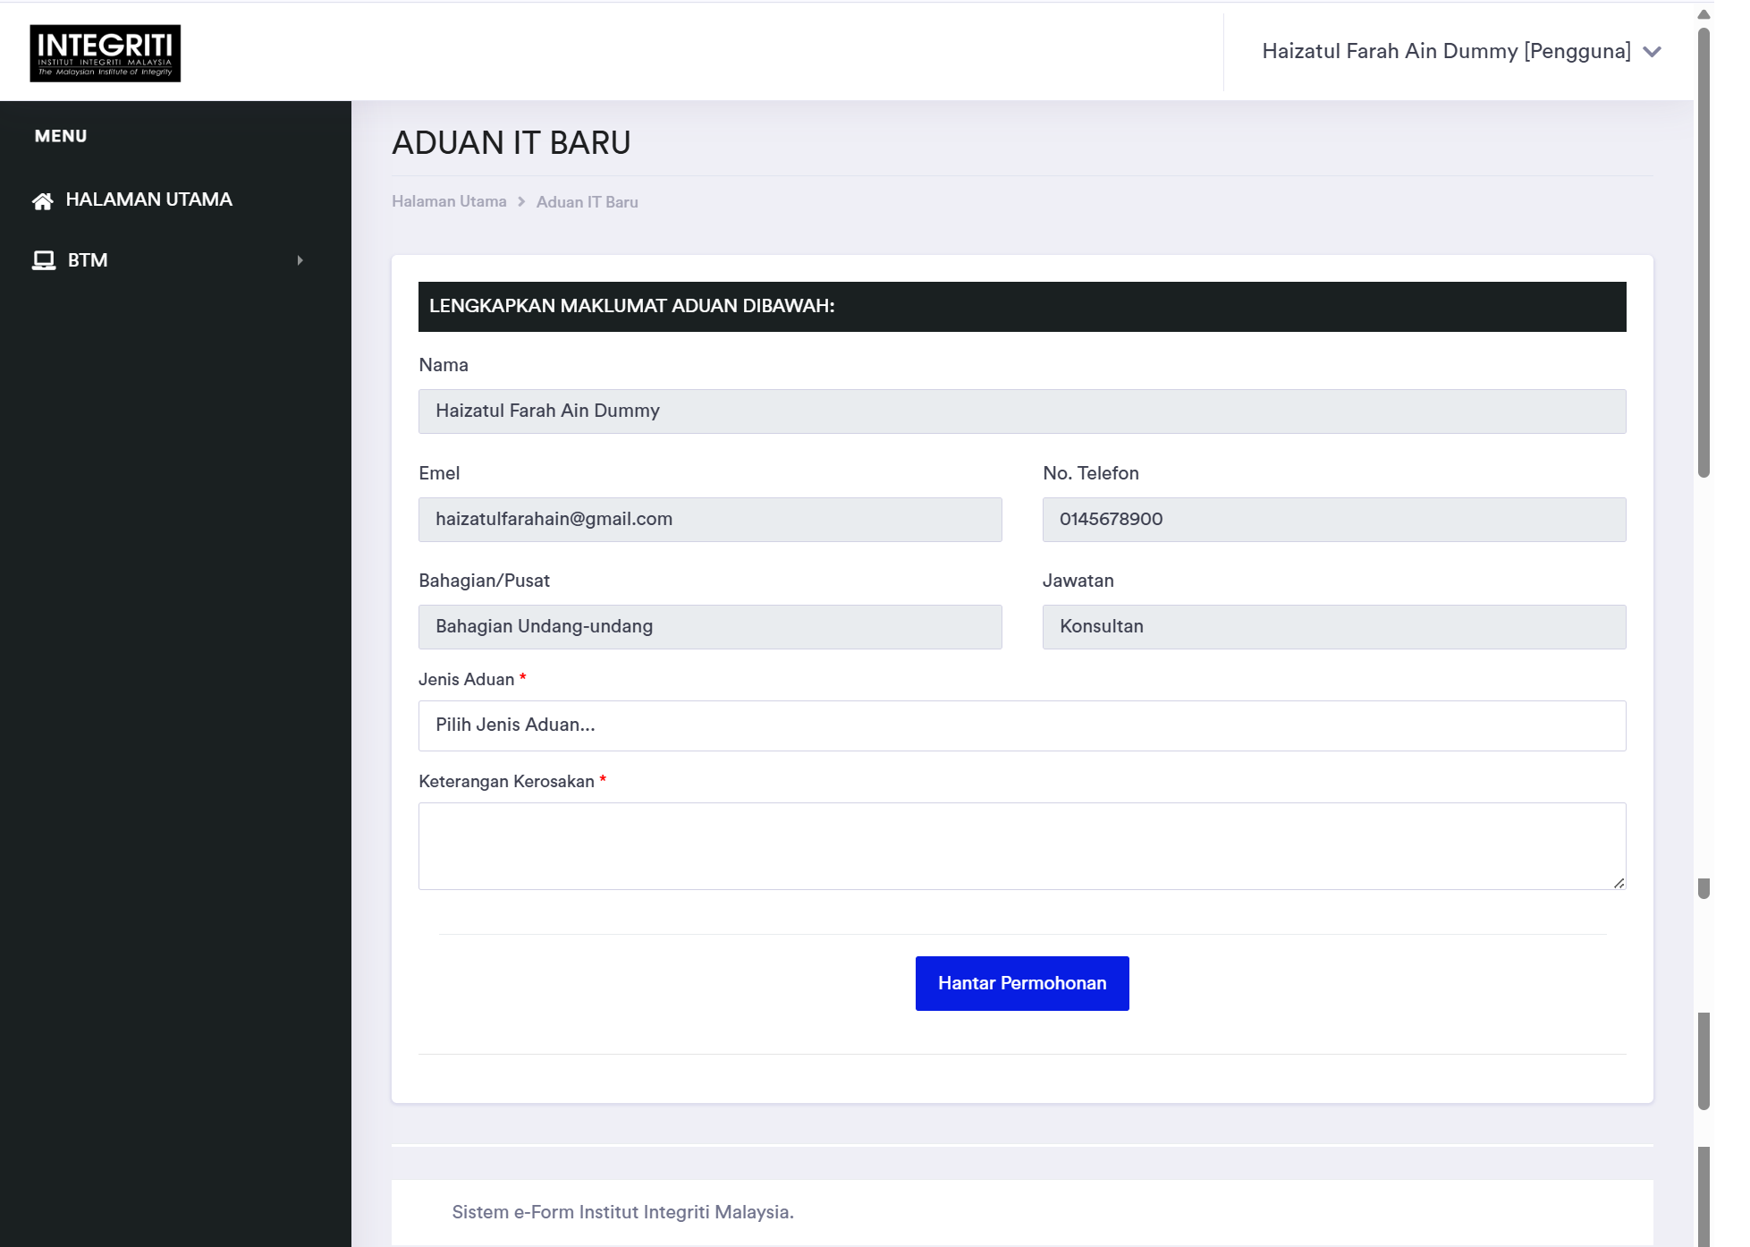Click Hantar Permohonan button
This screenshot has height=1247, width=1750.
(x=1021, y=983)
